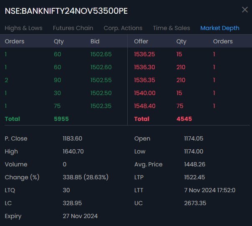Select bid price 1502.65

101,54
